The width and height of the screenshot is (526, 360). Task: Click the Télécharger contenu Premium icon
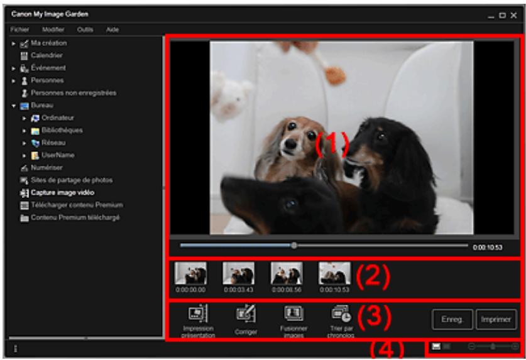coord(24,205)
